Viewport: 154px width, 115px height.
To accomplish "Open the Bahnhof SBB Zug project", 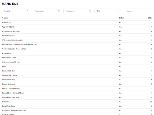I will 8,80.
